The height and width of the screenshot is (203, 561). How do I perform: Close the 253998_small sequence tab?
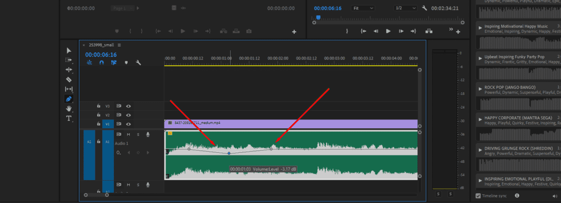pyautogui.click(x=84, y=45)
